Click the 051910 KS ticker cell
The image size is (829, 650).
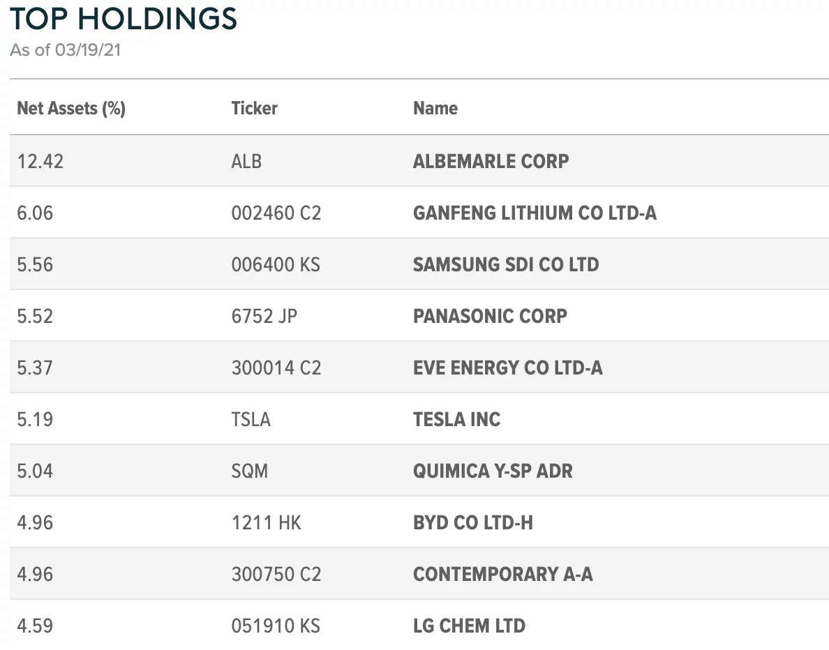coord(276,626)
